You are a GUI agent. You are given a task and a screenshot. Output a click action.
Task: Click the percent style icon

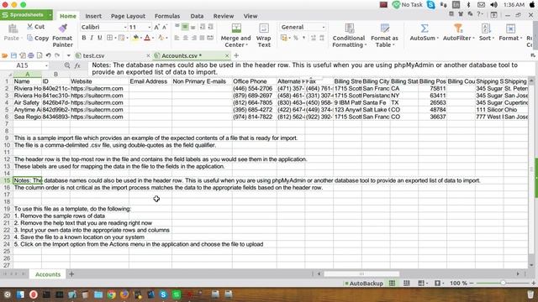295,38
